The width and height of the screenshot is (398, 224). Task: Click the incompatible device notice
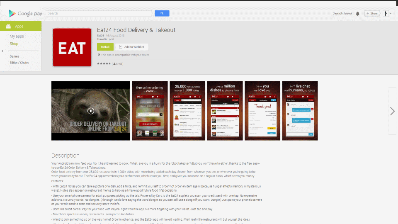124,55
